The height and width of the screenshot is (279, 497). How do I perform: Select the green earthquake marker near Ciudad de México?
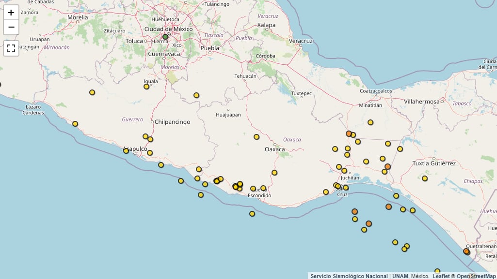(165, 36)
